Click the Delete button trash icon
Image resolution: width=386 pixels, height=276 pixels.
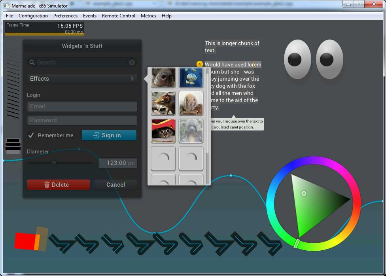click(47, 185)
